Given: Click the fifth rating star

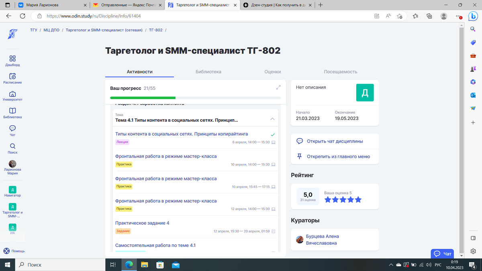Looking at the screenshot, I should [358, 200].
